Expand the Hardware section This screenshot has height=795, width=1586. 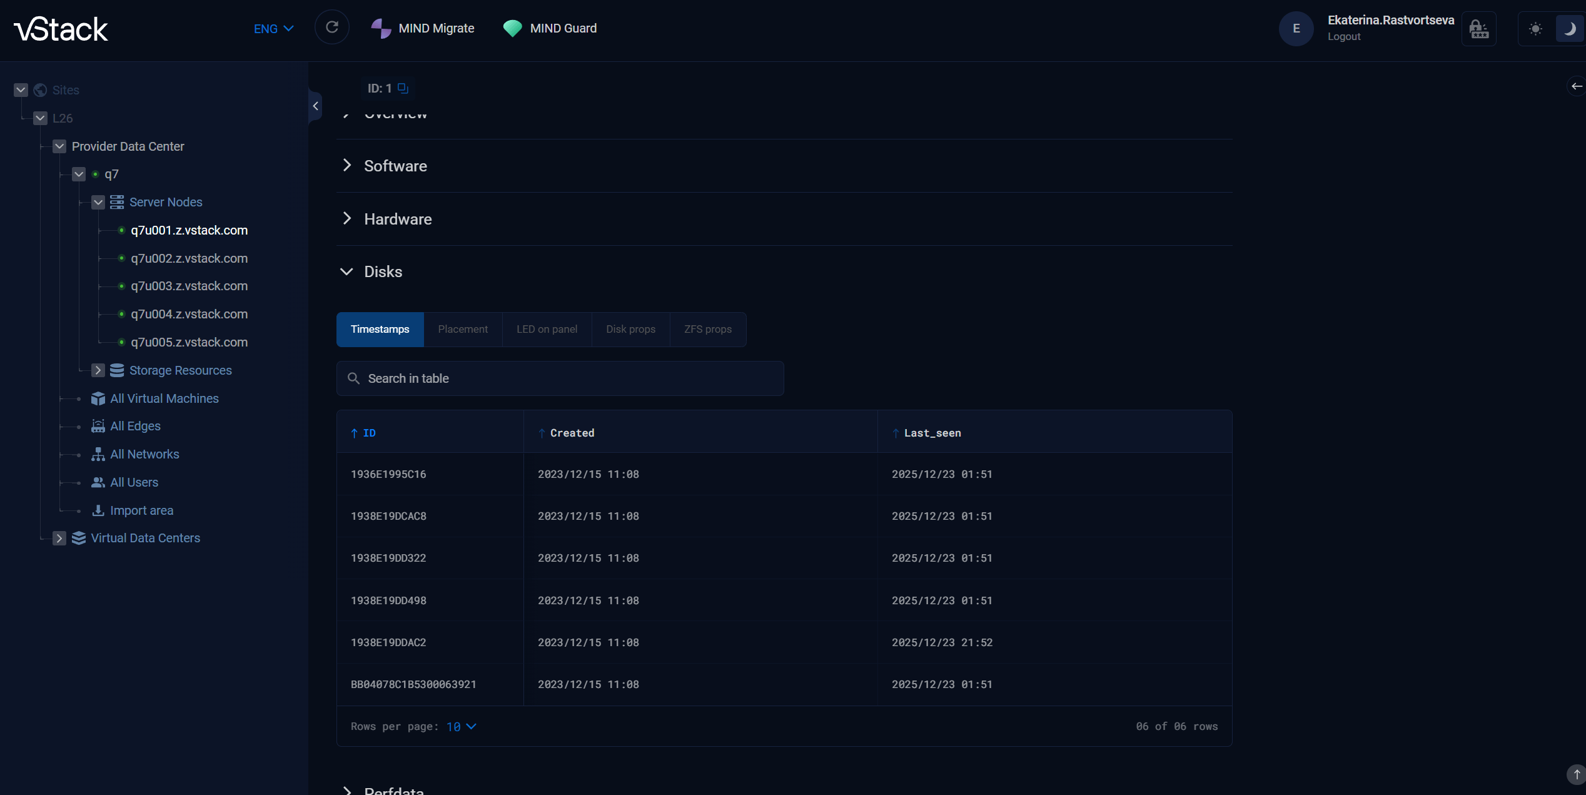398,219
